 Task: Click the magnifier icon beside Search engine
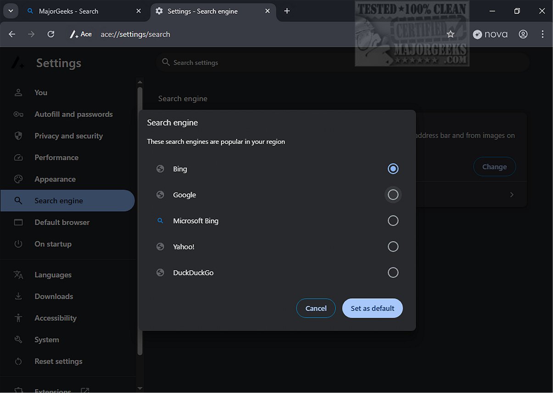[x=18, y=201]
